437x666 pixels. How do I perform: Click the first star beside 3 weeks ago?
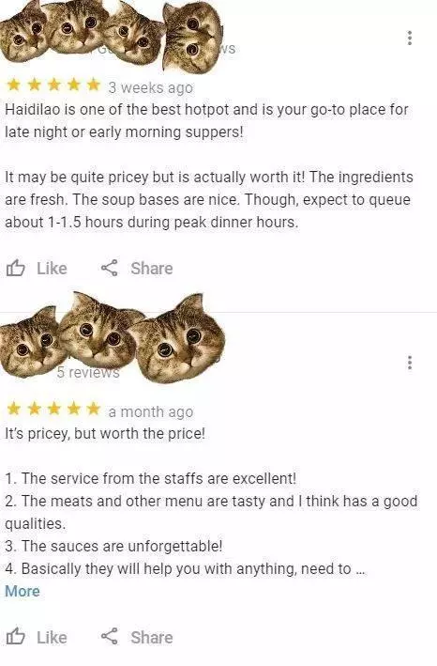click(x=14, y=85)
